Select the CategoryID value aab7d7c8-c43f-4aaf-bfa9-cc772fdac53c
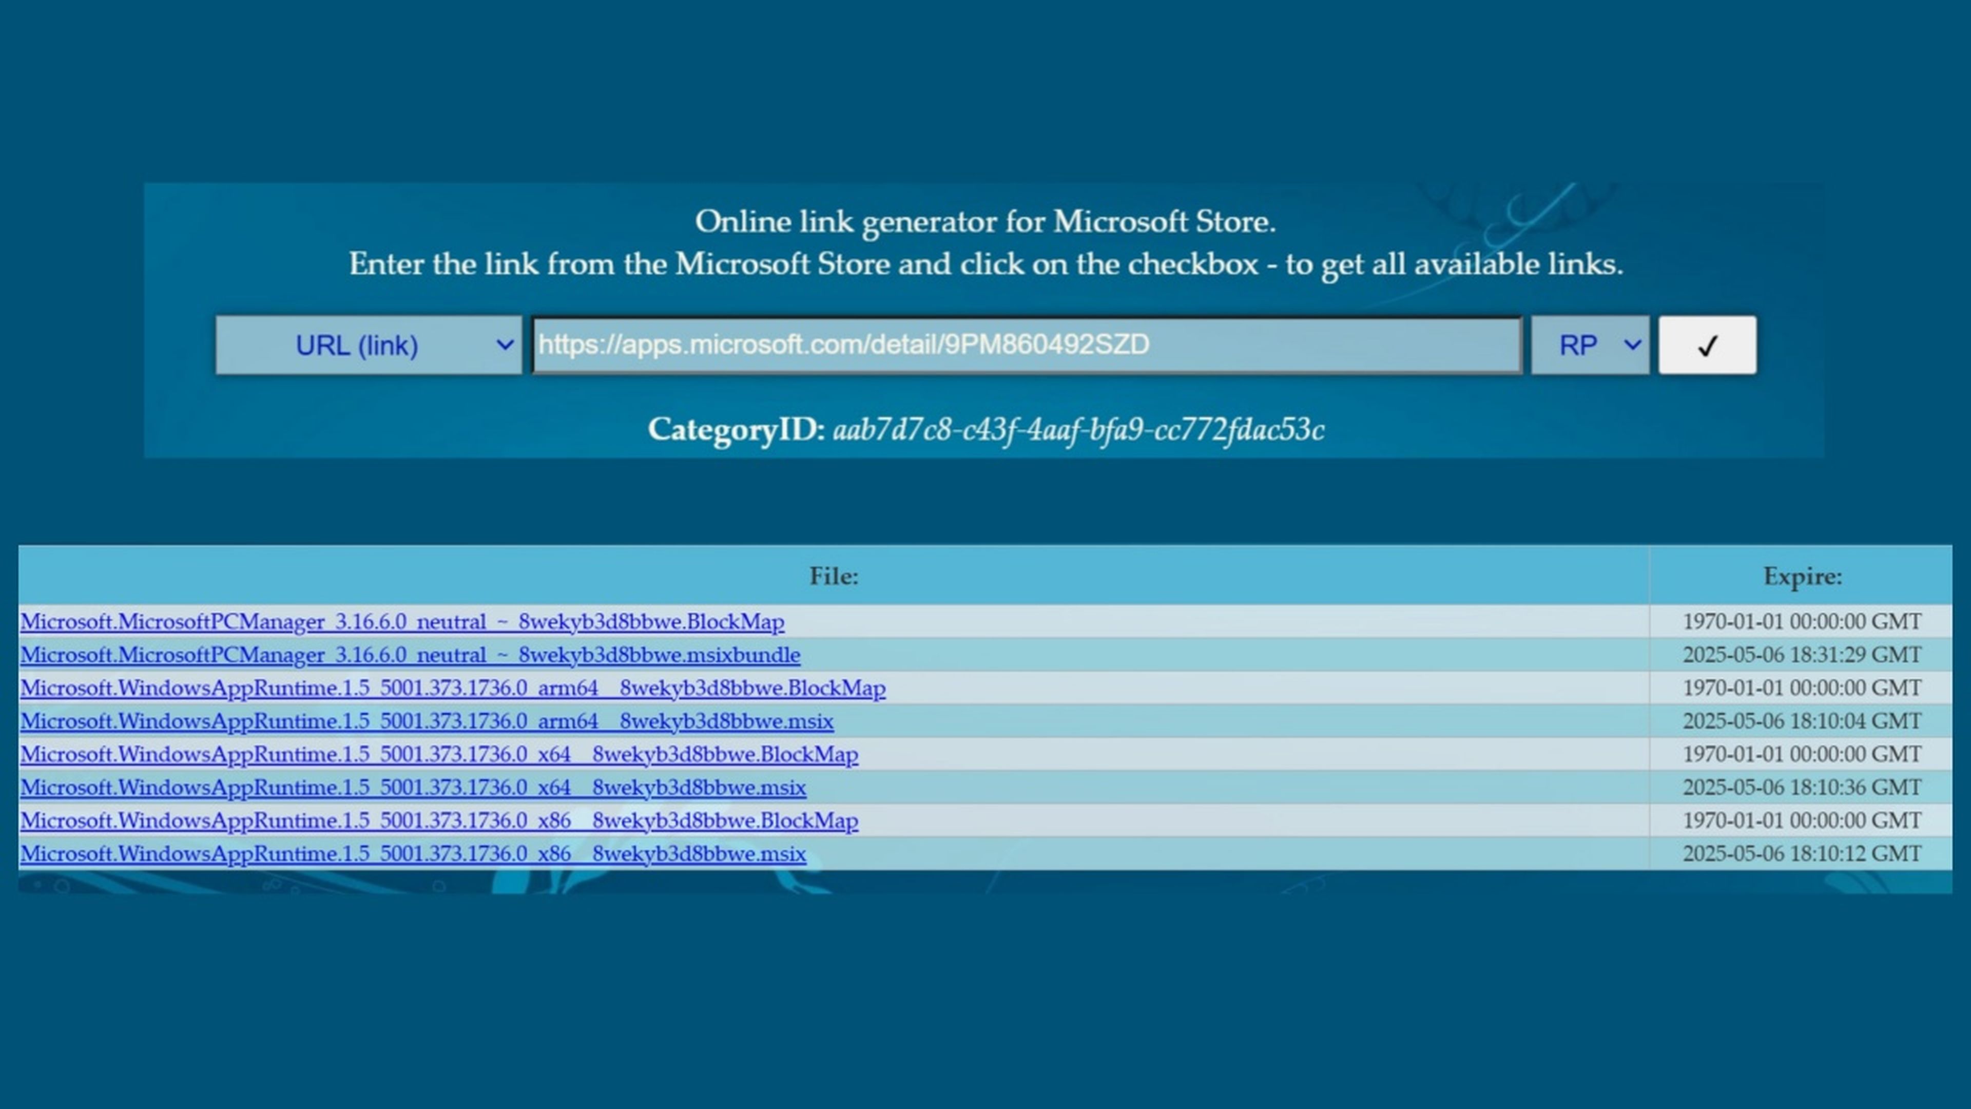 tap(1079, 430)
